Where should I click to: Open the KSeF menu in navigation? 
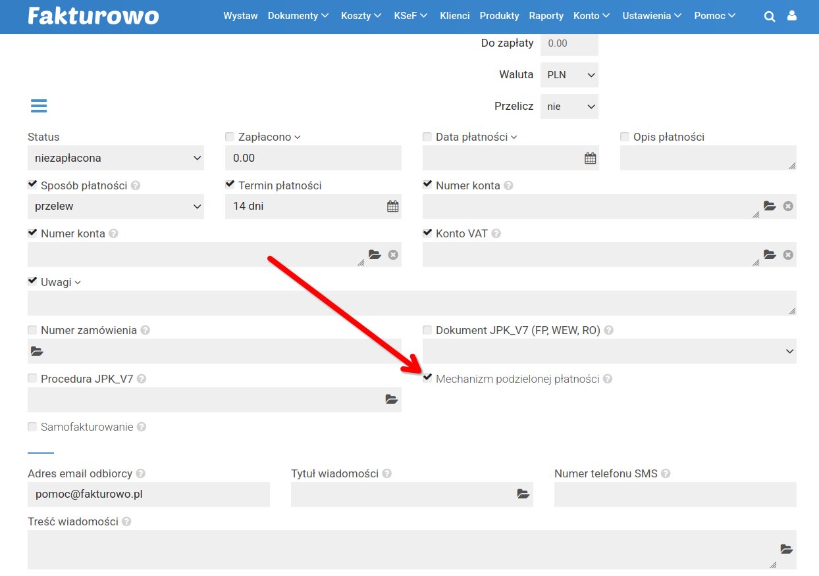[410, 16]
